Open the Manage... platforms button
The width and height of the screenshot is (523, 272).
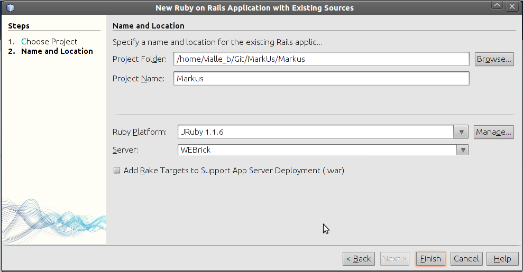tap(494, 132)
